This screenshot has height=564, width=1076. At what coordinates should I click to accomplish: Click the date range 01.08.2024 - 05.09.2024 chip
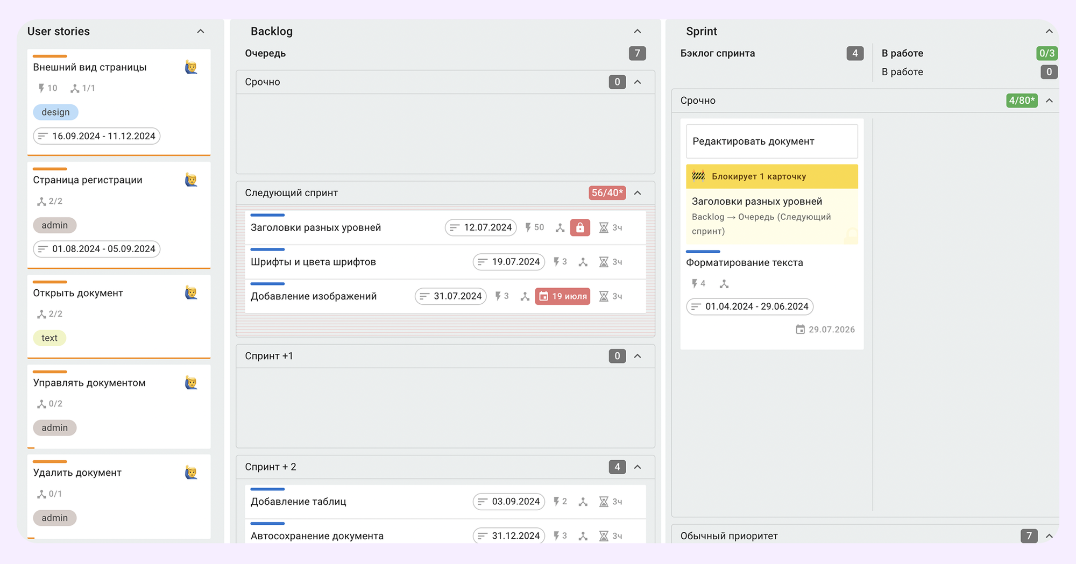click(x=97, y=249)
